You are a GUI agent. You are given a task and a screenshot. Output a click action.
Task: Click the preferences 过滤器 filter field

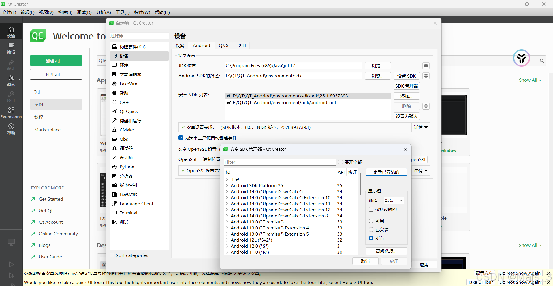point(139,36)
